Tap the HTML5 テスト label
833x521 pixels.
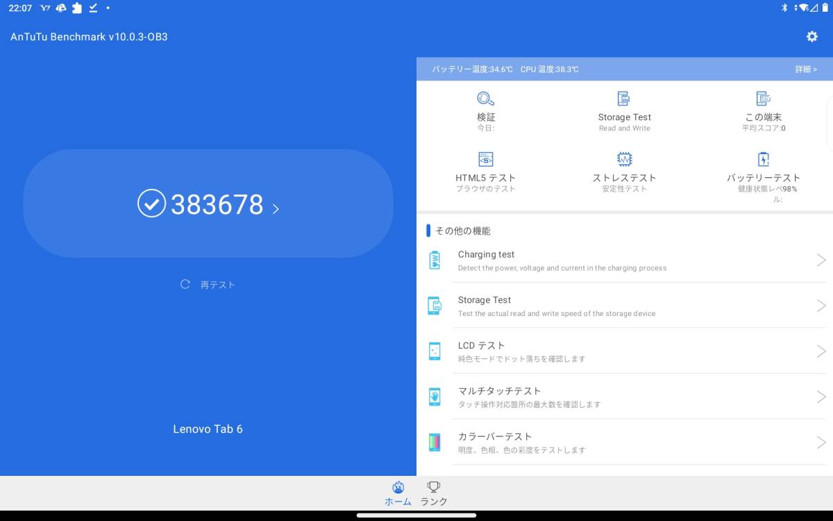pos(486,178)
